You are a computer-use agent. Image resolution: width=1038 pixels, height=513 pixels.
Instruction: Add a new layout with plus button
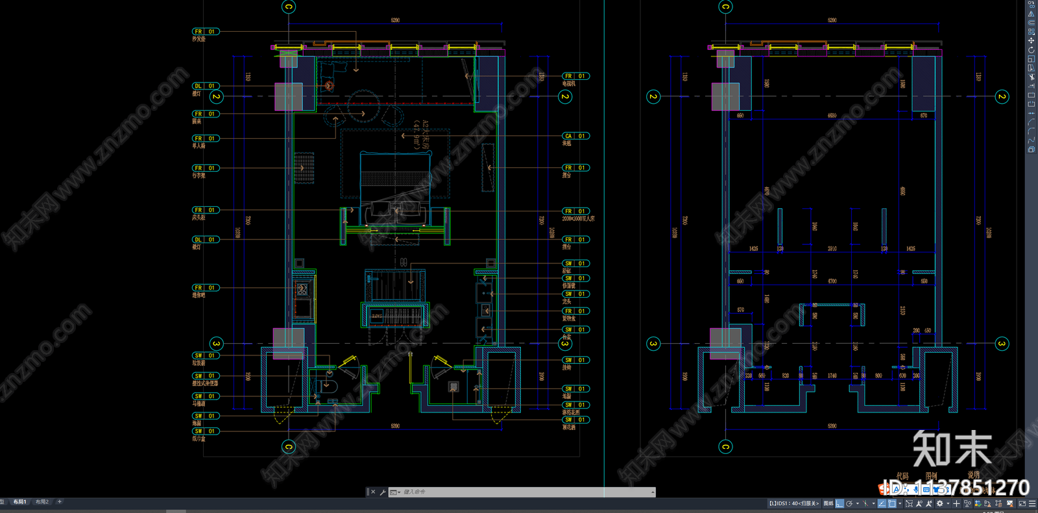[x=60, y=502]
